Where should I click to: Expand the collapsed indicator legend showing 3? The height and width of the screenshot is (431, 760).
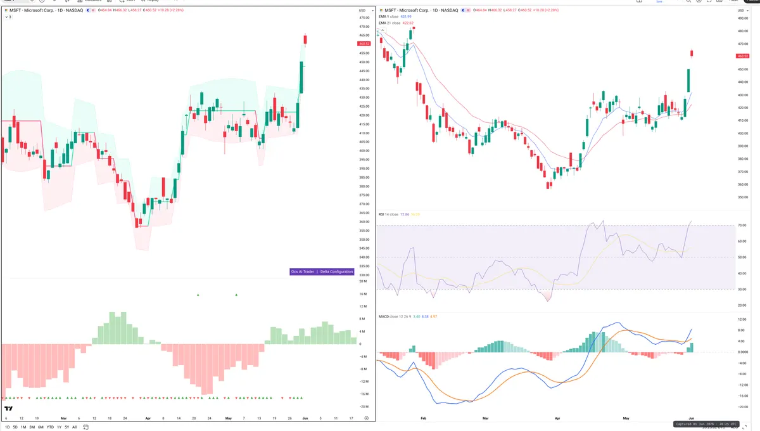click(x=7, y=17)
